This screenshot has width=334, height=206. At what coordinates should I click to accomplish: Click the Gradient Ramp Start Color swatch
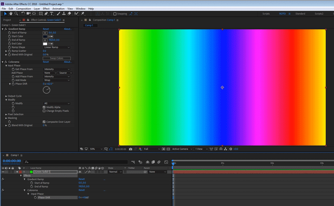[x=45, y=37]
